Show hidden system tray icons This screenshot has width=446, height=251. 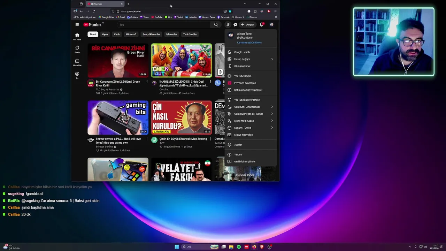point(410,247)
